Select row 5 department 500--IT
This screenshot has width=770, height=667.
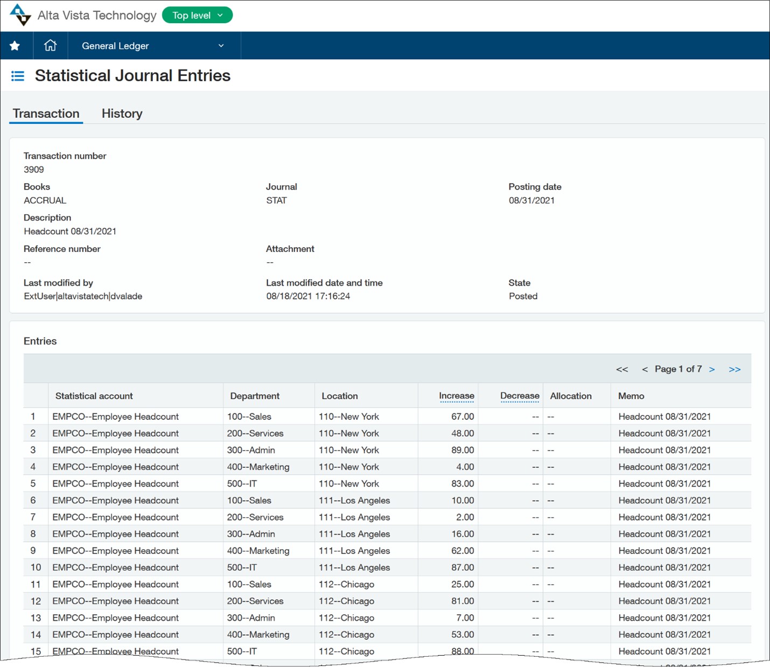242,483
